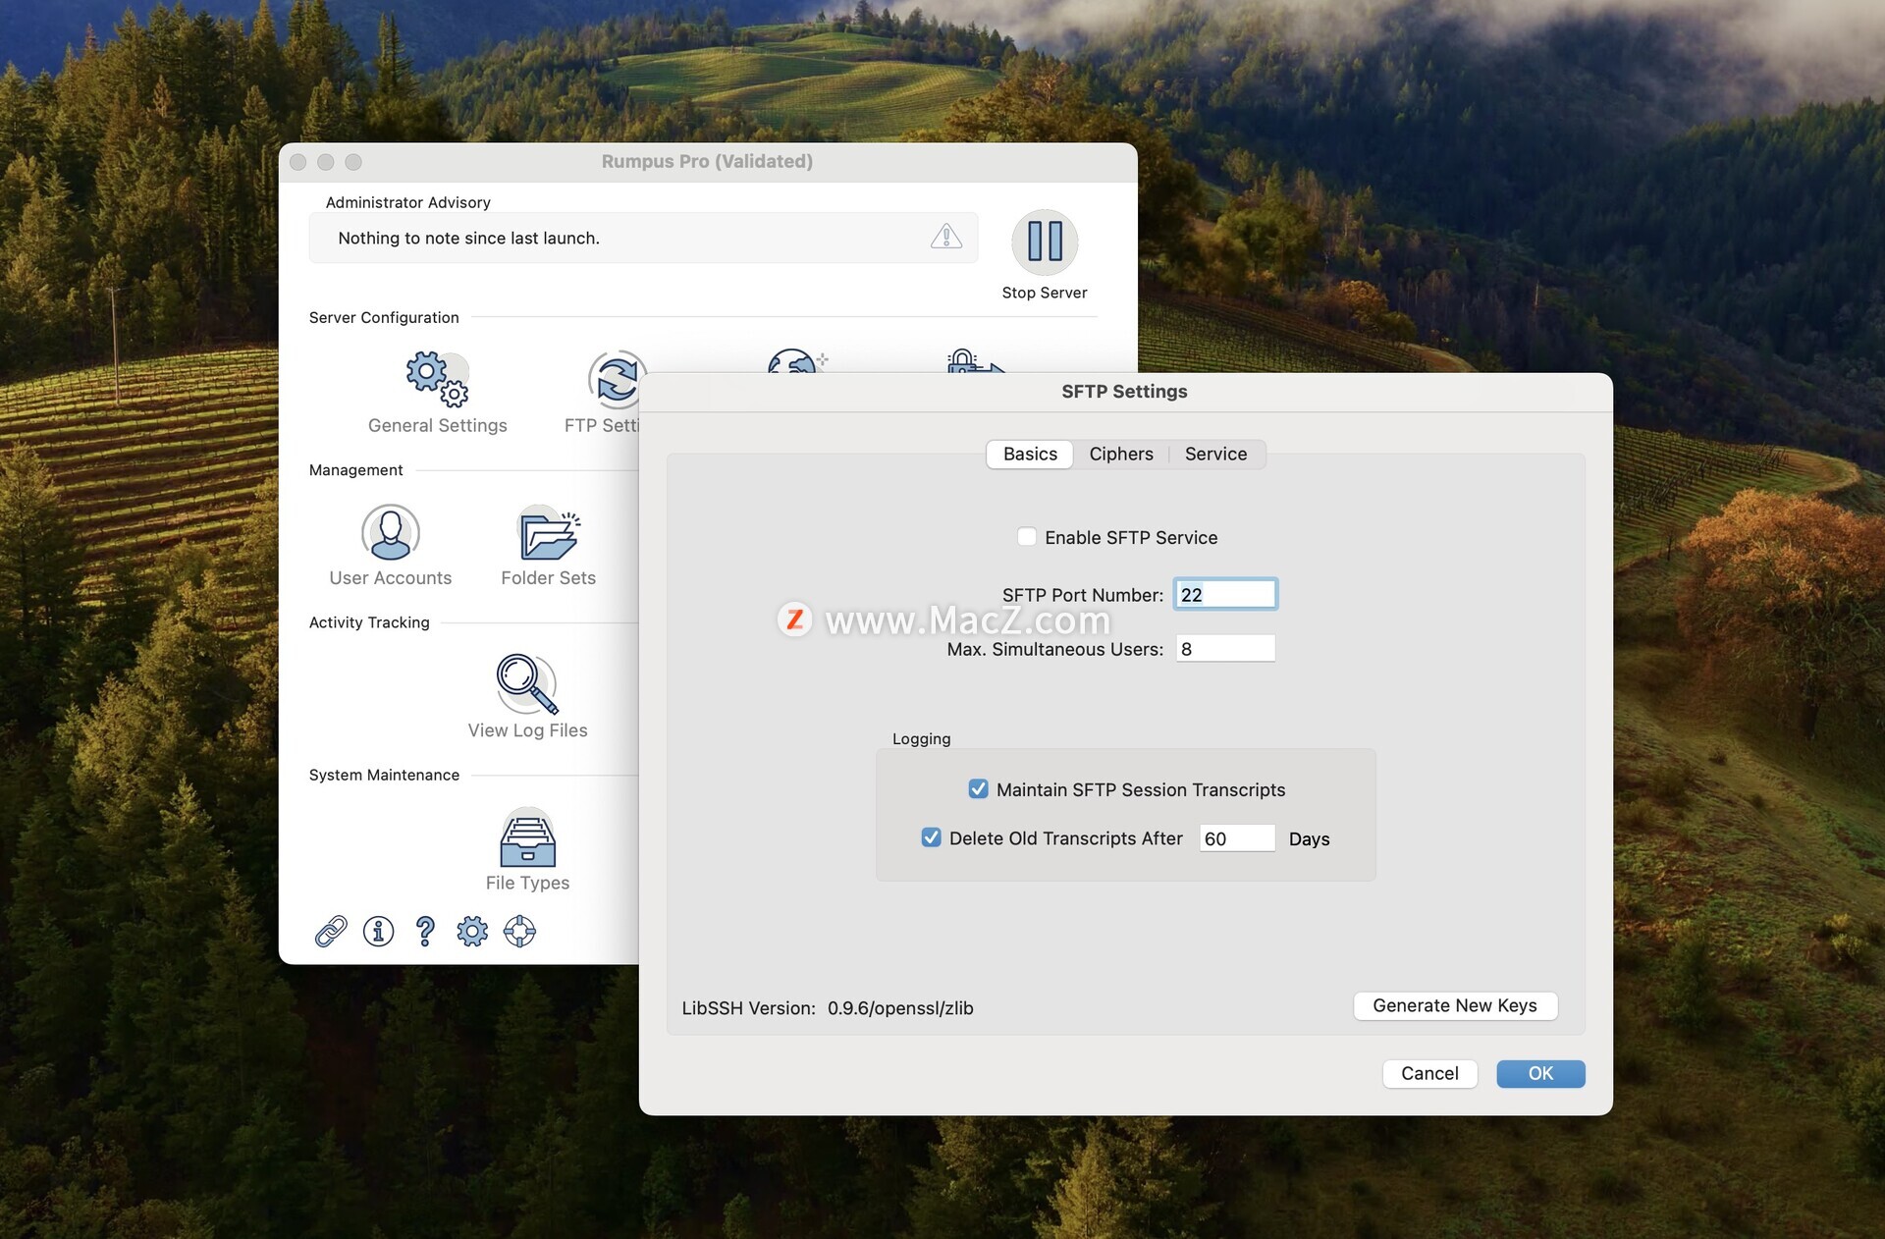This screenshot has width=1885, height=1239.
Task: Click the User Accounts label
Action: [391, 578]
